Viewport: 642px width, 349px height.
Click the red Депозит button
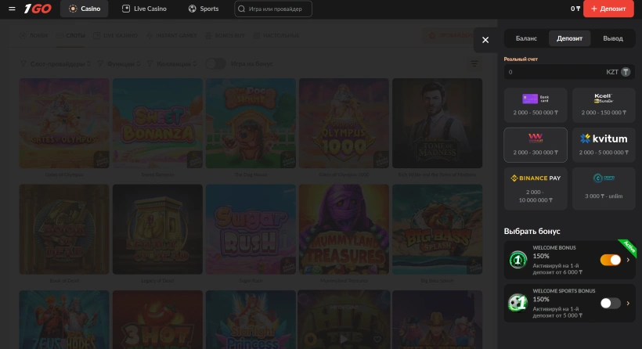[x=608, y=9]
